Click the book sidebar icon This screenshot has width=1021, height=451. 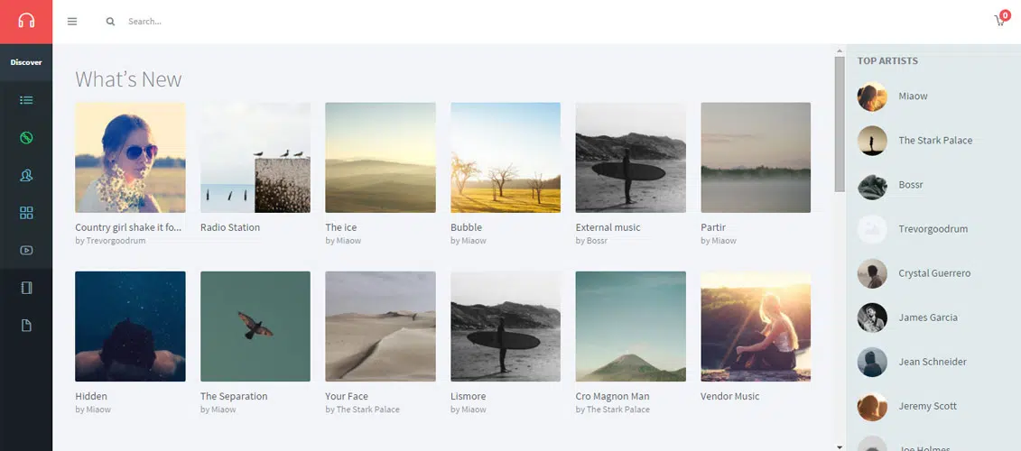(x=26, y=288)
